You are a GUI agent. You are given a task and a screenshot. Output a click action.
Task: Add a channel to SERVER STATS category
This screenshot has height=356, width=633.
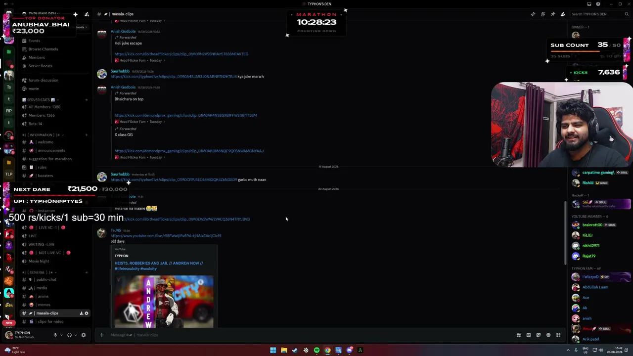tap(86, 100)
